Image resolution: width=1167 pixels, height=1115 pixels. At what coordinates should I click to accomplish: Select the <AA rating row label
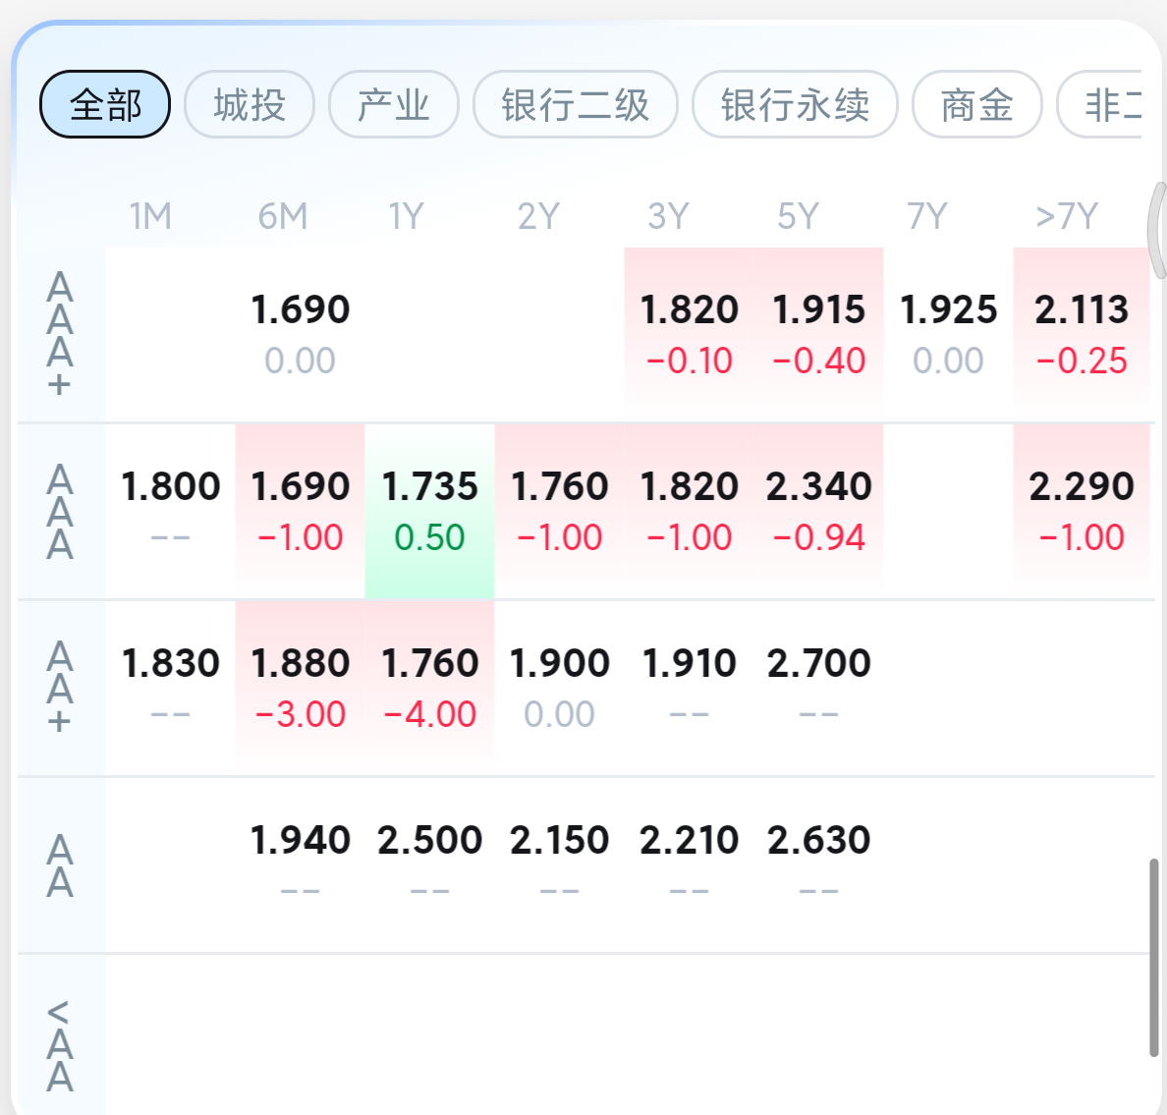click(x=60, y=1046)
